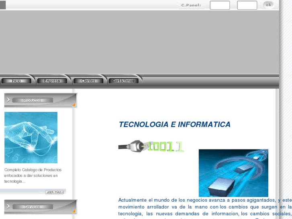Click the cable and 10011 binary graphic

(151, 146)
